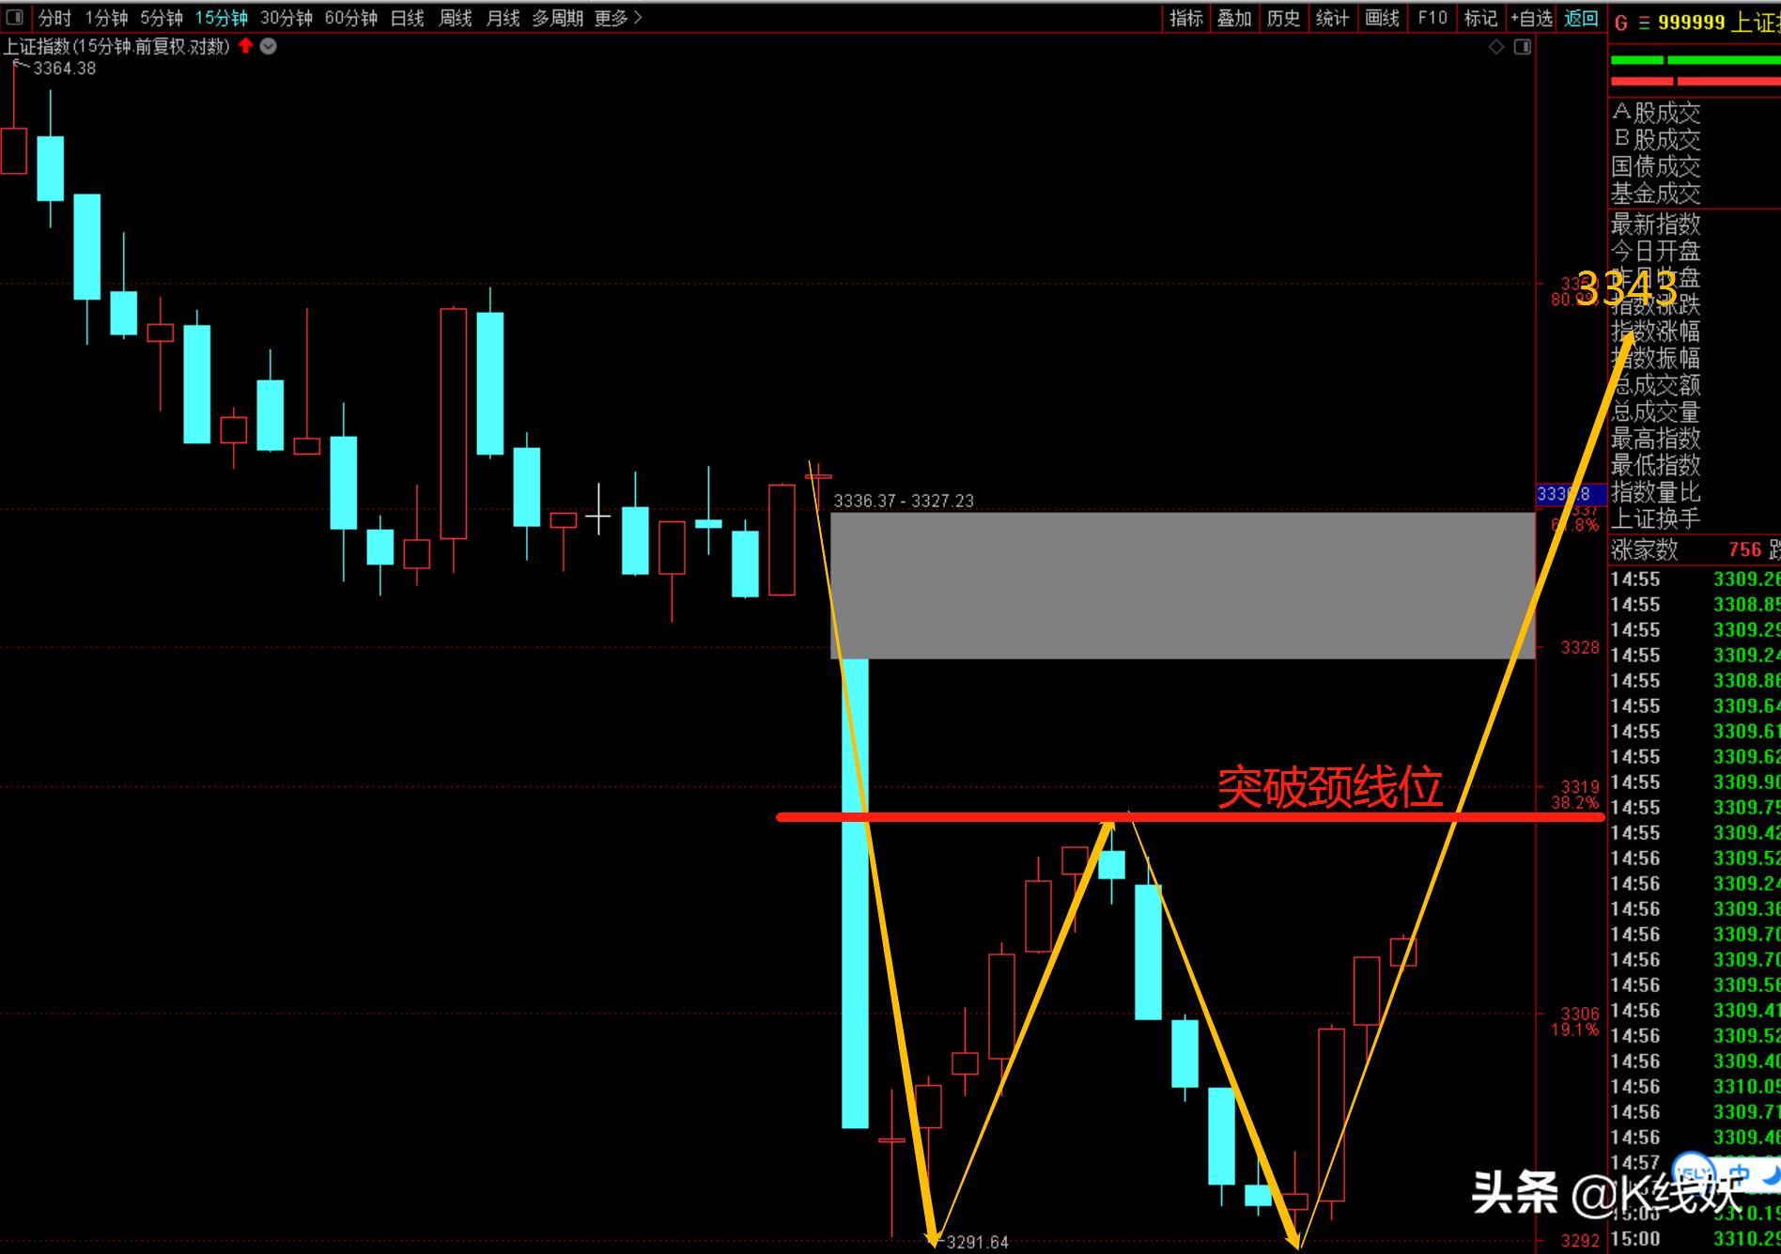Switch to the 1分钟 period tab

click(x=106, y=18)
